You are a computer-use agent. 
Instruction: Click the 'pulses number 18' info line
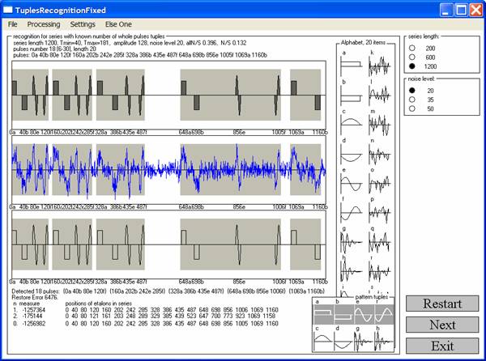(54, 49)
